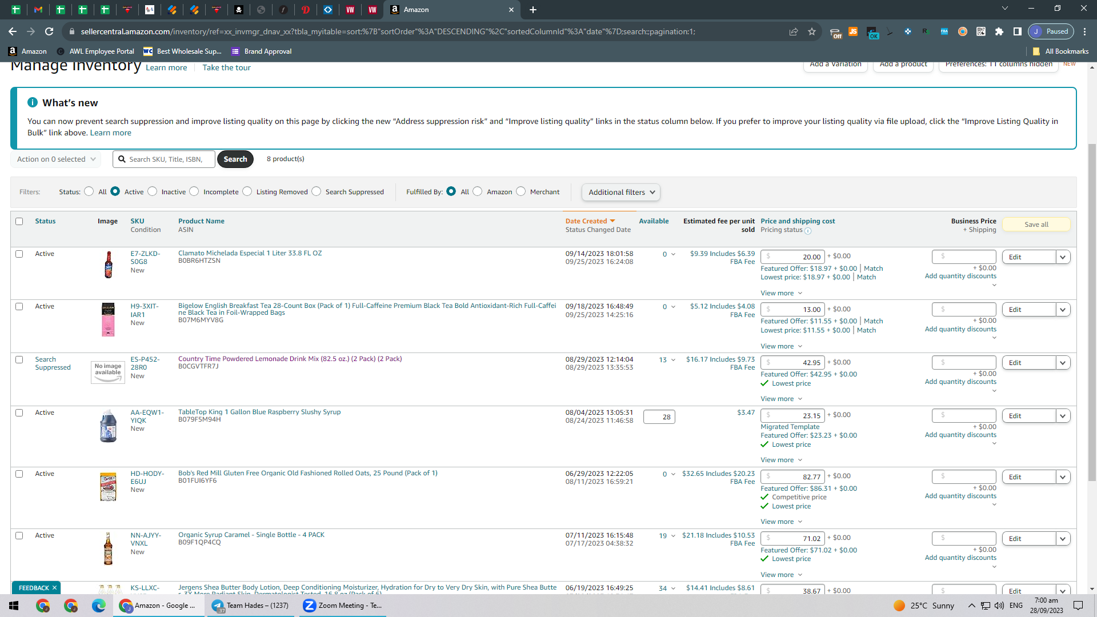
Task: Select the Inactive status filter
Action: (152, 191)
